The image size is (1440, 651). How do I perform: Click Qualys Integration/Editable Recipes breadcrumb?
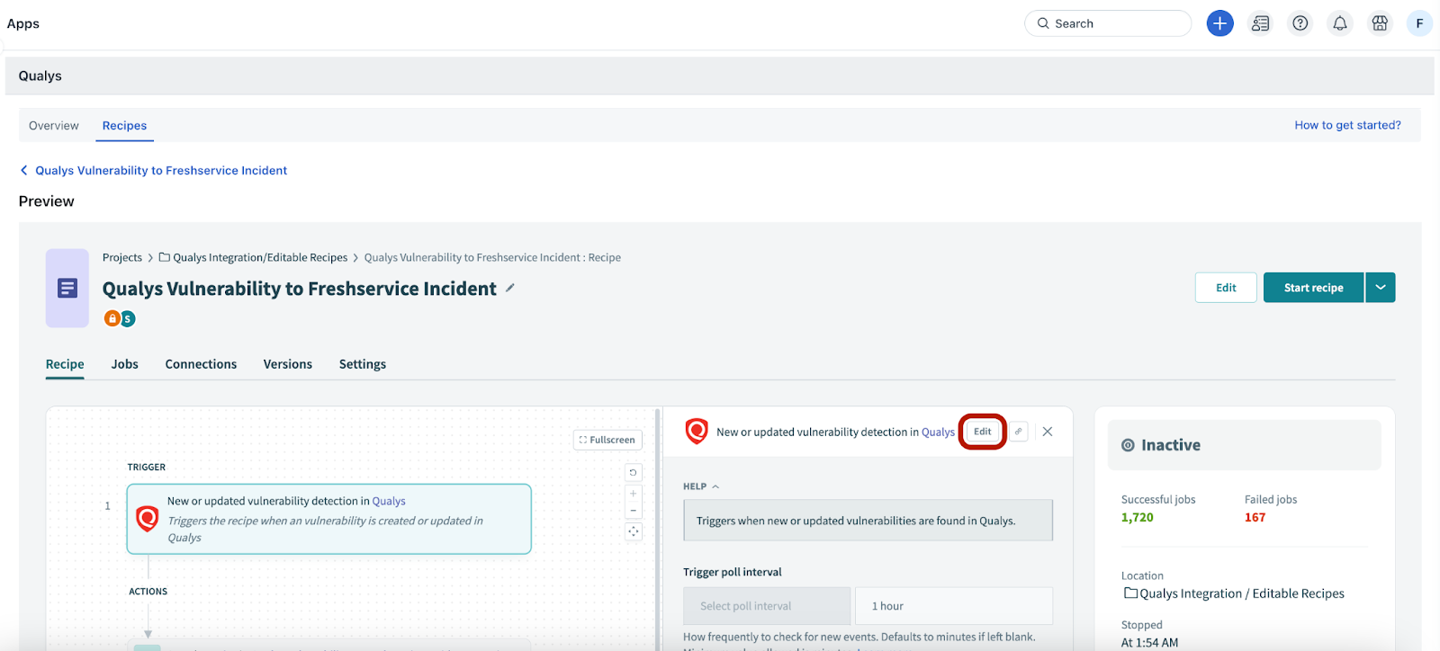(254, 257)
